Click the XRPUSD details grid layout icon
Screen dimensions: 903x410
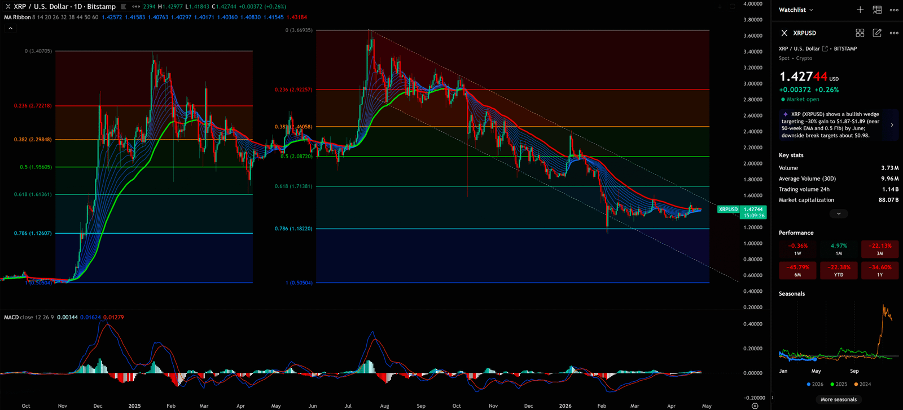(x=860, y=33)
